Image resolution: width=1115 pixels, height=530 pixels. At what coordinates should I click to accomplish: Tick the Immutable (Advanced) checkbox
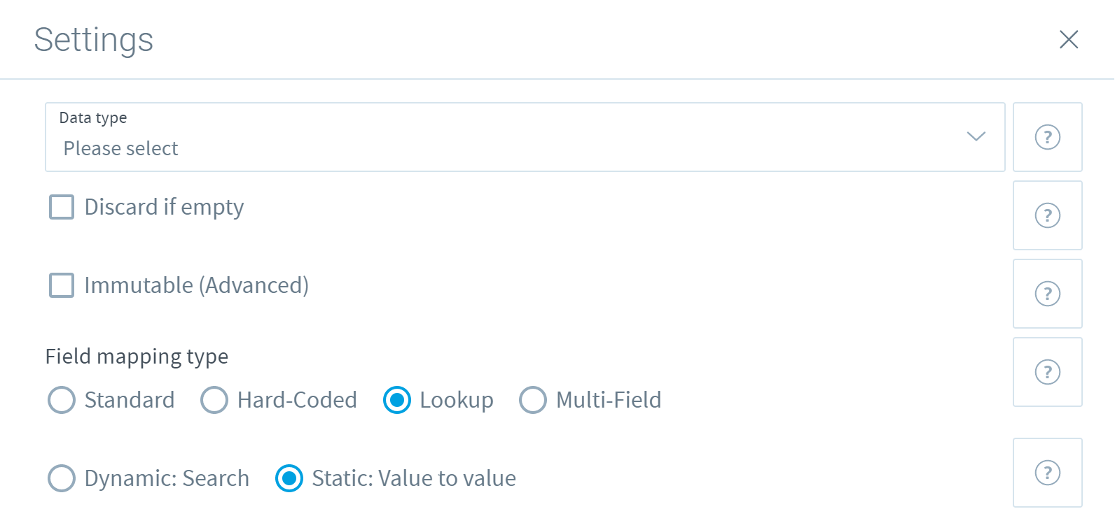(62, 285)
